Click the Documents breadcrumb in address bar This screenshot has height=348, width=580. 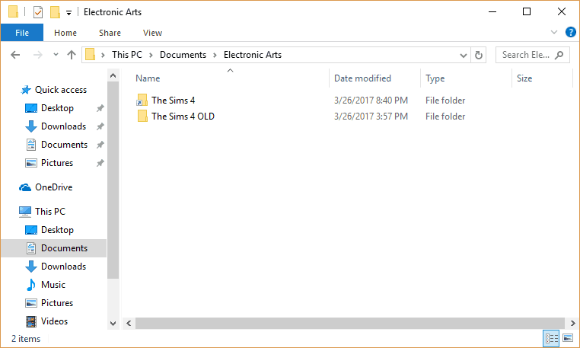(183, 55)
